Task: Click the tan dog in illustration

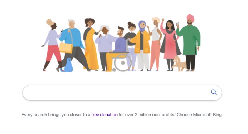Action: 179,64
